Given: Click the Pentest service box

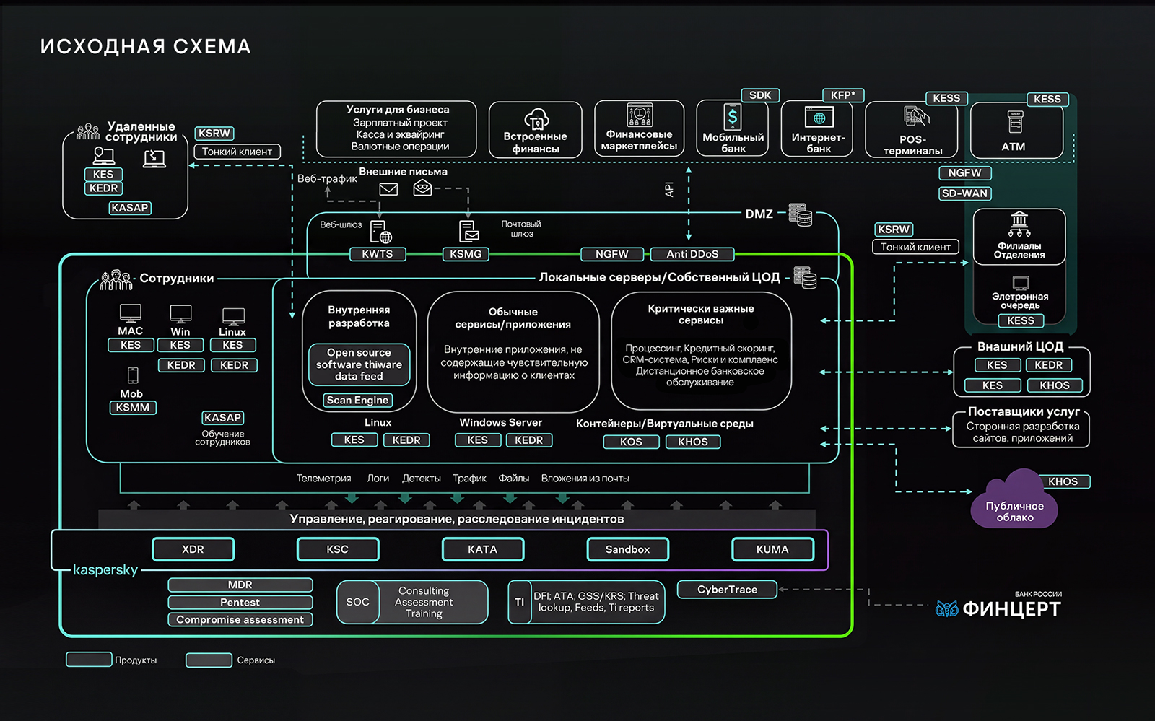Looking at the screenshot, I should point(240,602).
